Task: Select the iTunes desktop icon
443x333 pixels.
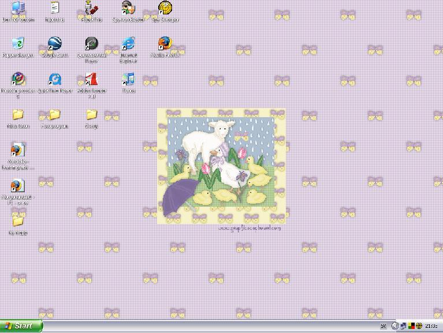Action: [128, 79]
